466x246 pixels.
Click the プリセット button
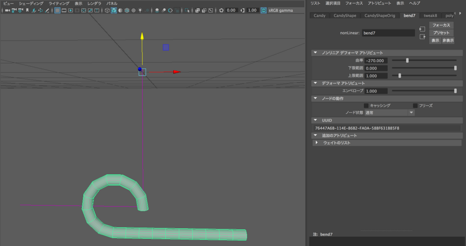pyautogui.click(x=441, y=33)
